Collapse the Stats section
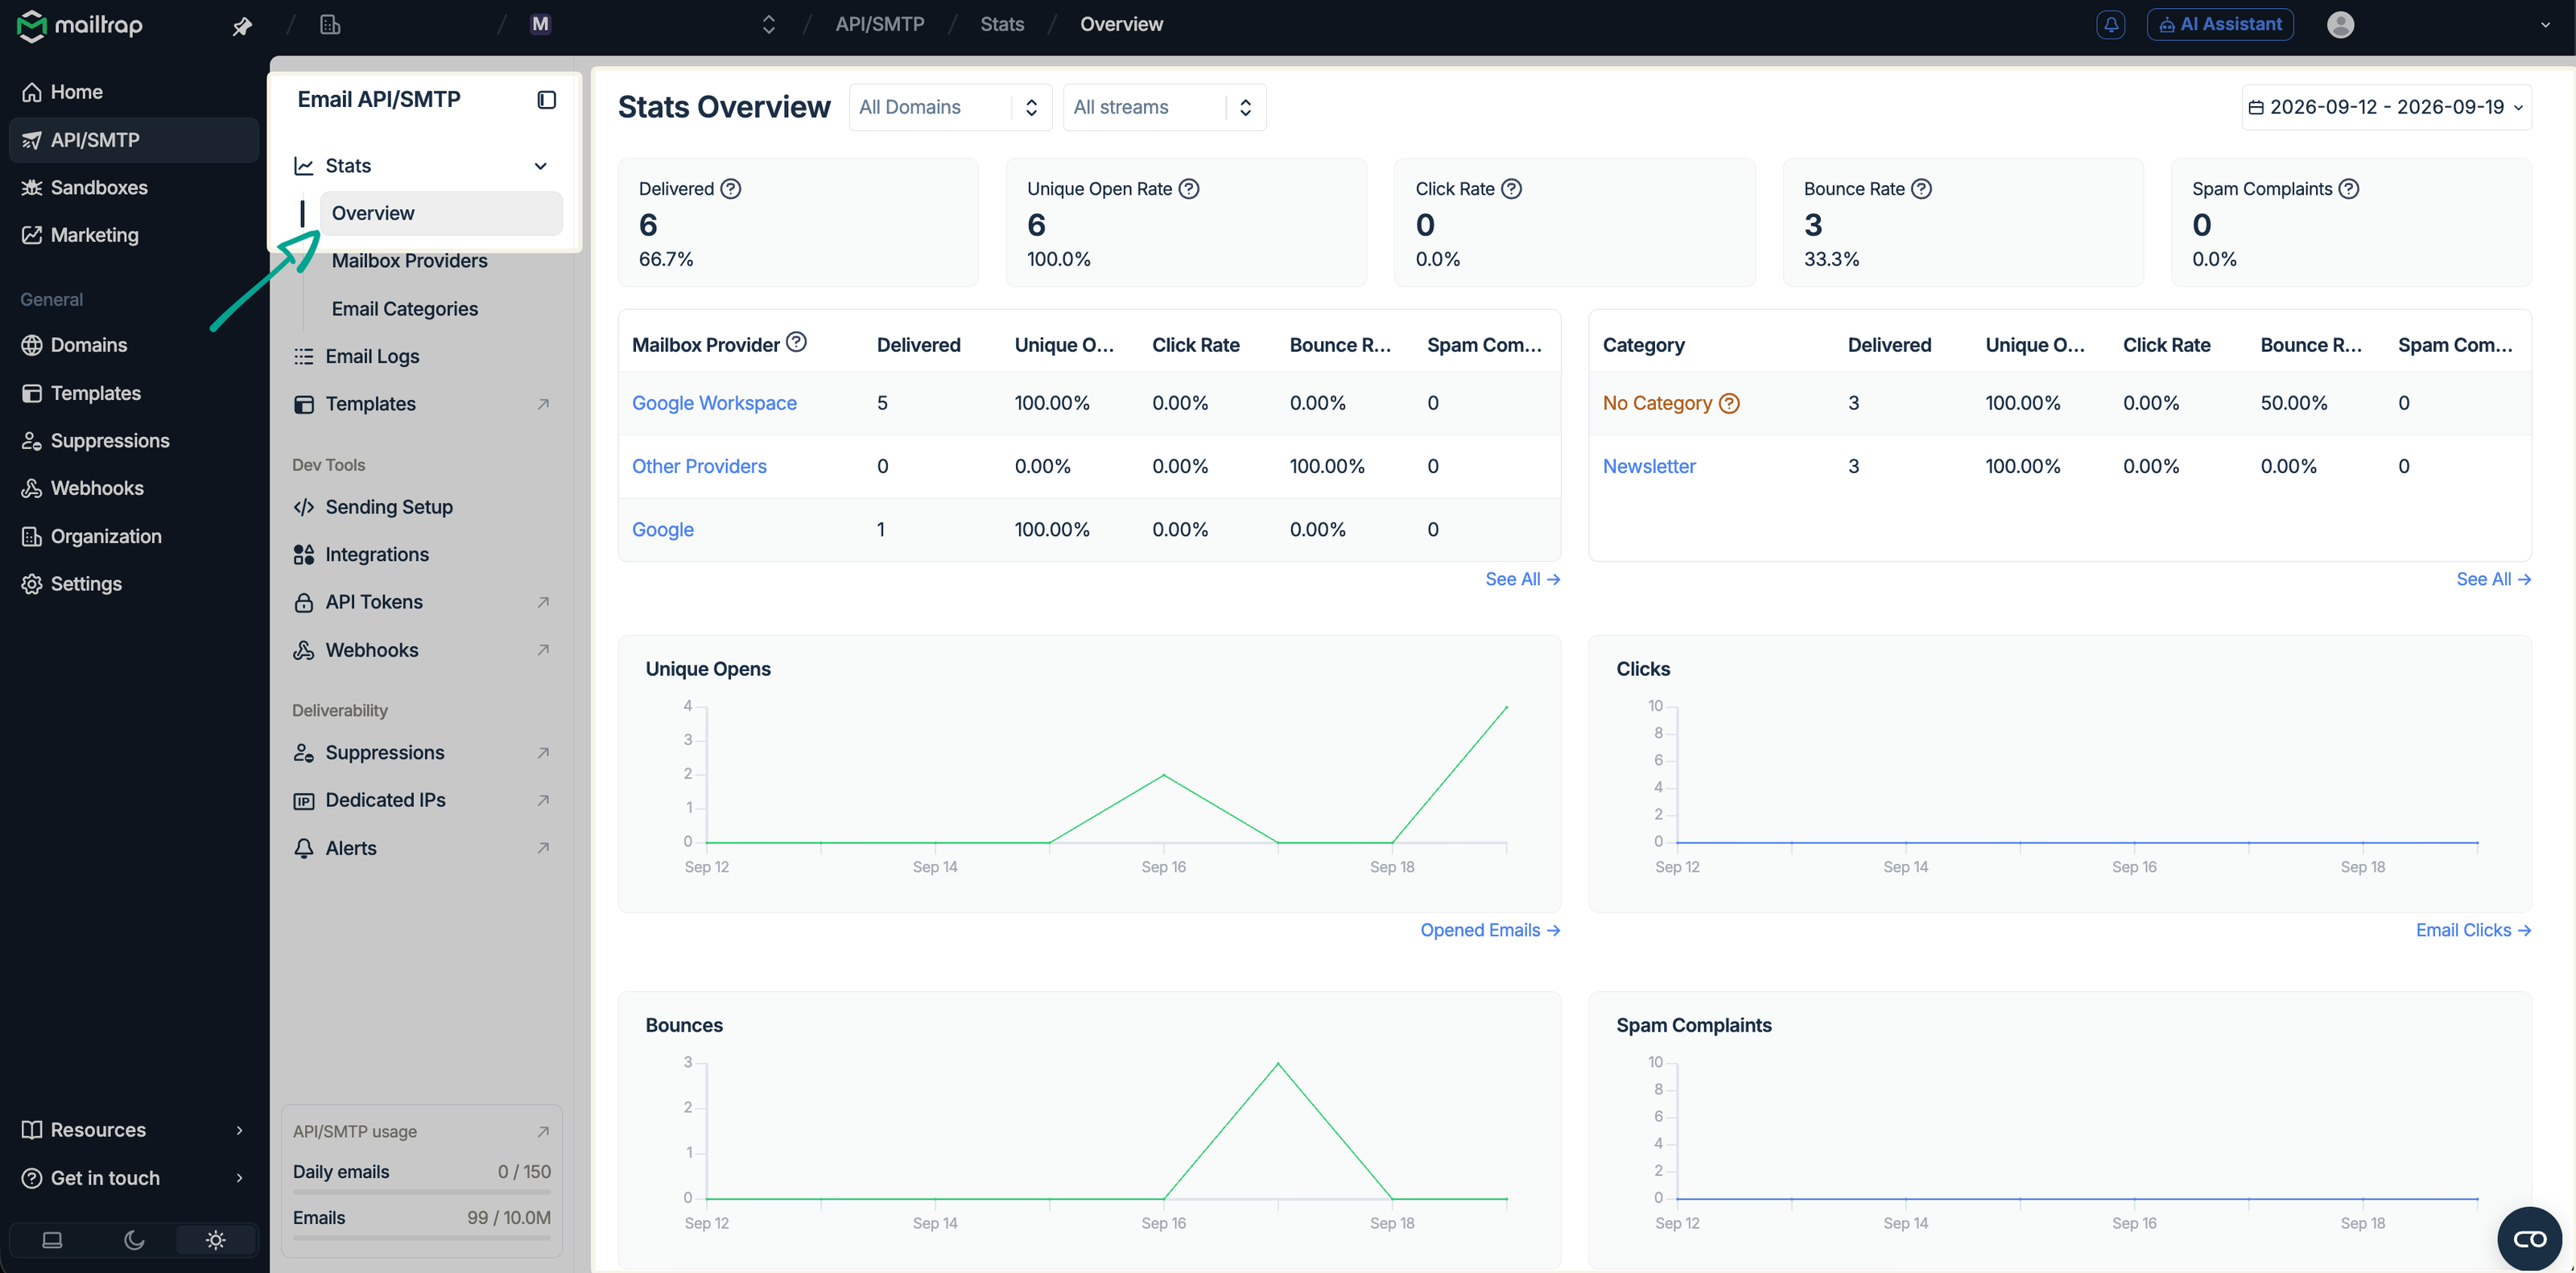 [x=540, y=166]
